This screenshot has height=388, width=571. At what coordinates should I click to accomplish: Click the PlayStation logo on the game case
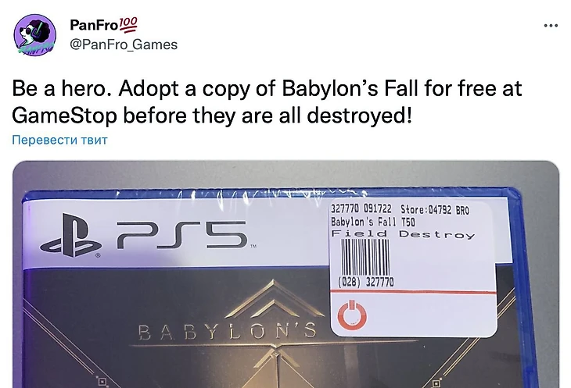coord(70,236)
